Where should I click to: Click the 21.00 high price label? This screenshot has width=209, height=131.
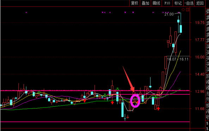(x=169, y=14)
